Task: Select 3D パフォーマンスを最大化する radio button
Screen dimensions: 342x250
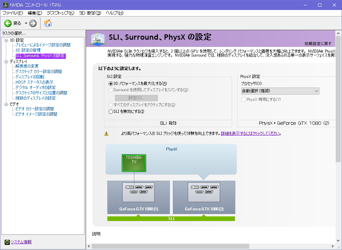Action: pyautogui.click(x=111, y=84)
